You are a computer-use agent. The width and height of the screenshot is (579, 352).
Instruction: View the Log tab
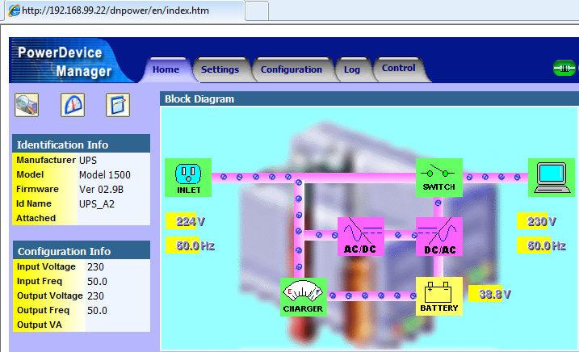coord(351,69)
